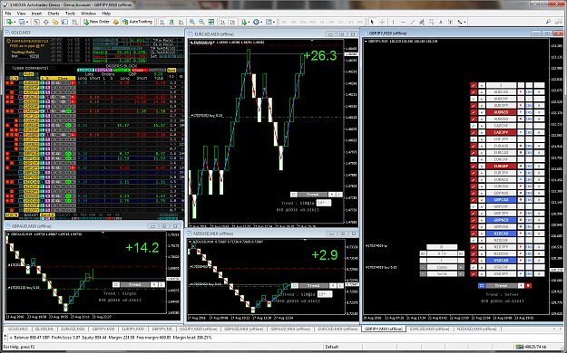Image resolution: width=567 pixels, height=353 pixels.
Task: Click the 15* input in EURCAD Trend panel
Action: (323, 203)
